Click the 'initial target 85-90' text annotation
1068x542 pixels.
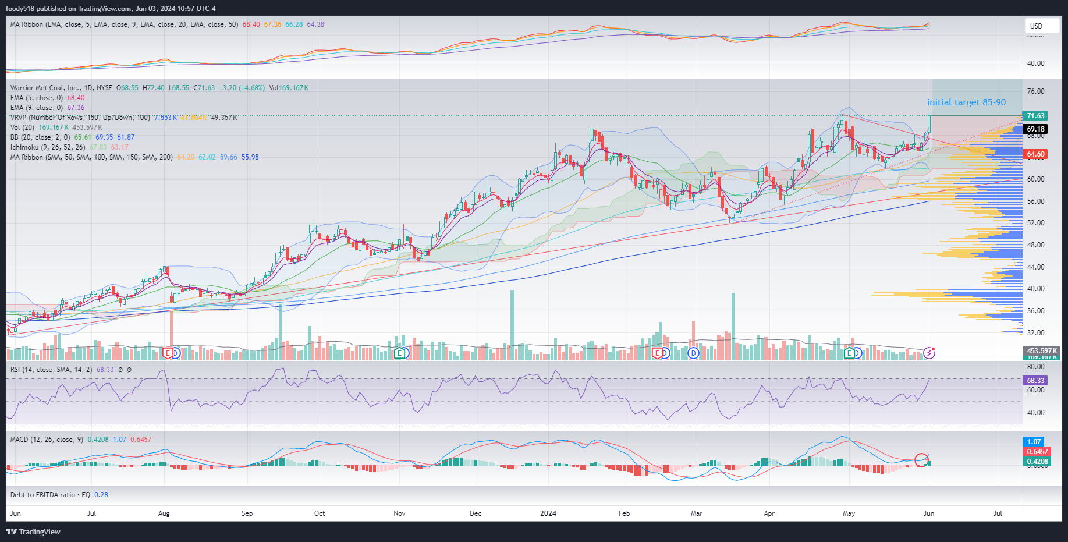(x=966, y=102)
